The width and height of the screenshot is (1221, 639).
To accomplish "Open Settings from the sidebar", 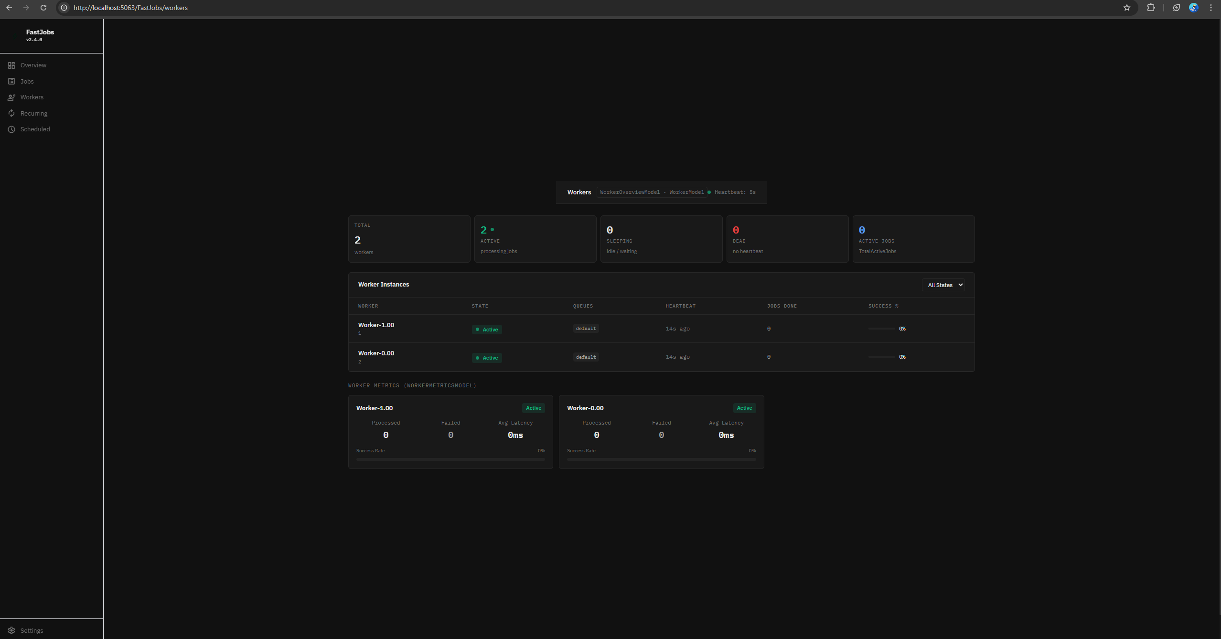I will [x=32, y=630].
